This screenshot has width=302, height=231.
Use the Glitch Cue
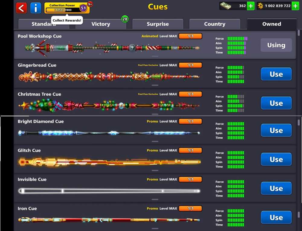click(276, 159)
